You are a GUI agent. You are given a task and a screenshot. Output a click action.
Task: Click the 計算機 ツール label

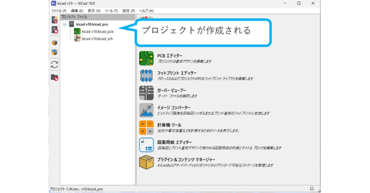click(169, 125)
